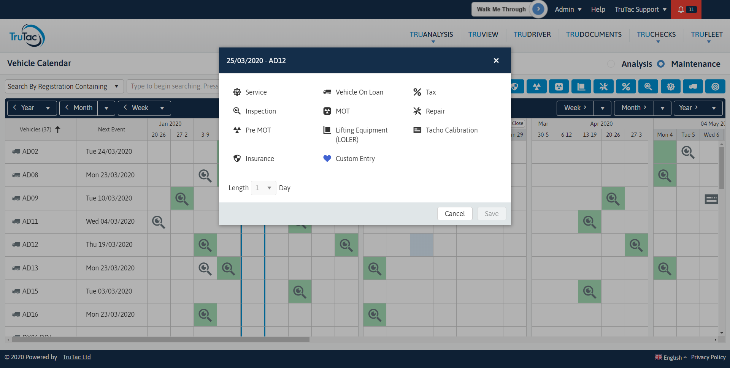Choose the MOT event type
Viewport: 730px width, 368px height.
tap(336, 111)
